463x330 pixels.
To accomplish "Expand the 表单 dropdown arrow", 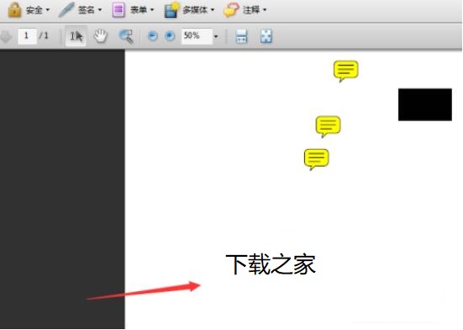I will click(152, 10).
